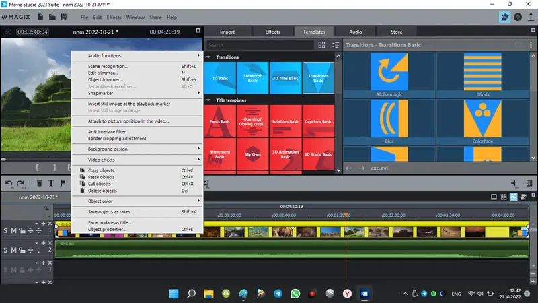
Task: Click the media pool Search field
Action: 260,45
